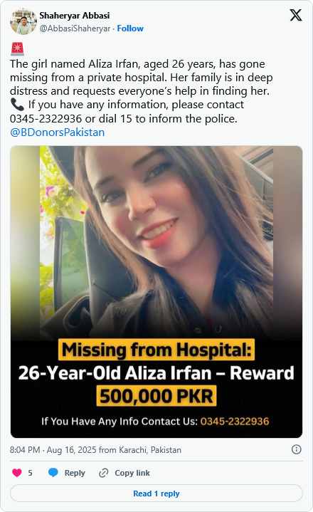Open Shaheryar Abbasi's profile avatar
This screenshot has width=313, height=512.
pyautogui.click(x=23, y=21)
